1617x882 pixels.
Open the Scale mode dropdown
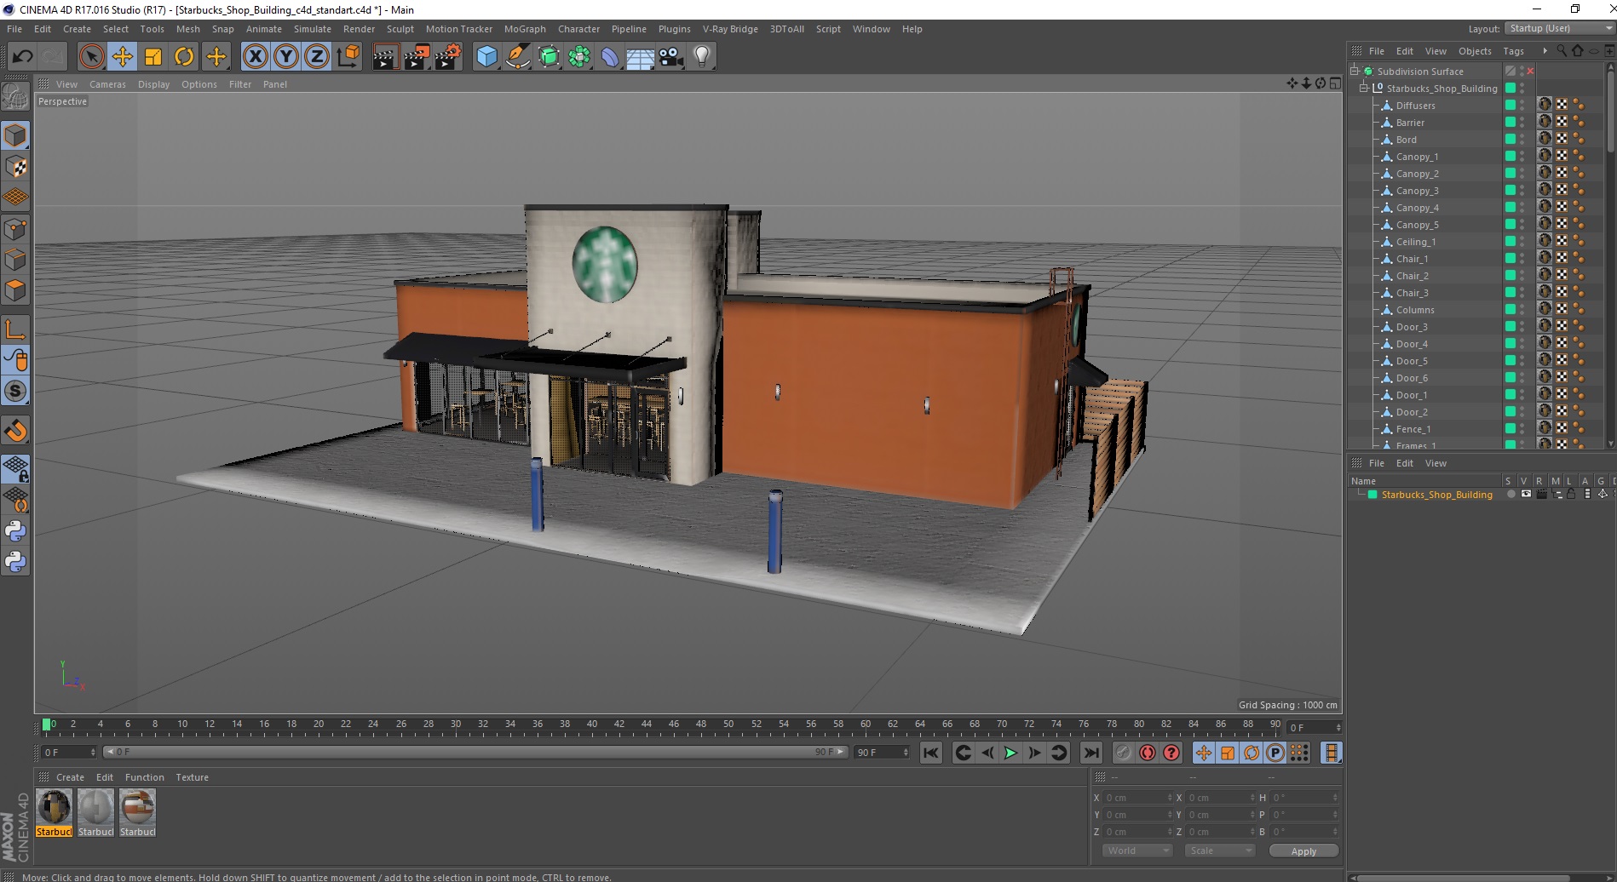pyautogui.click(x=1220, y=850)
